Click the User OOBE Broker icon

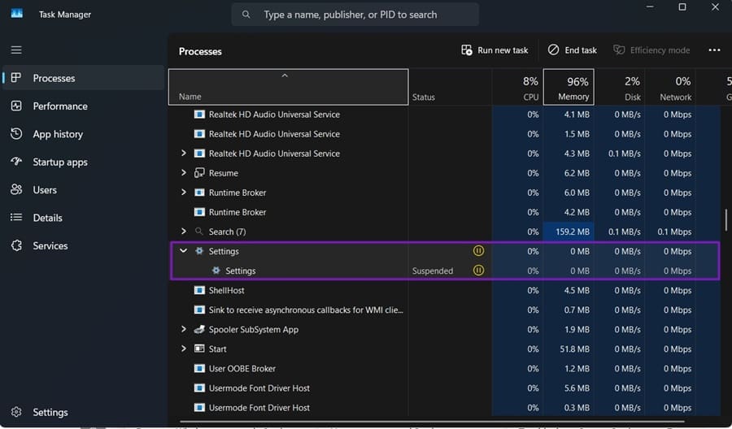[x=199, y=368]
